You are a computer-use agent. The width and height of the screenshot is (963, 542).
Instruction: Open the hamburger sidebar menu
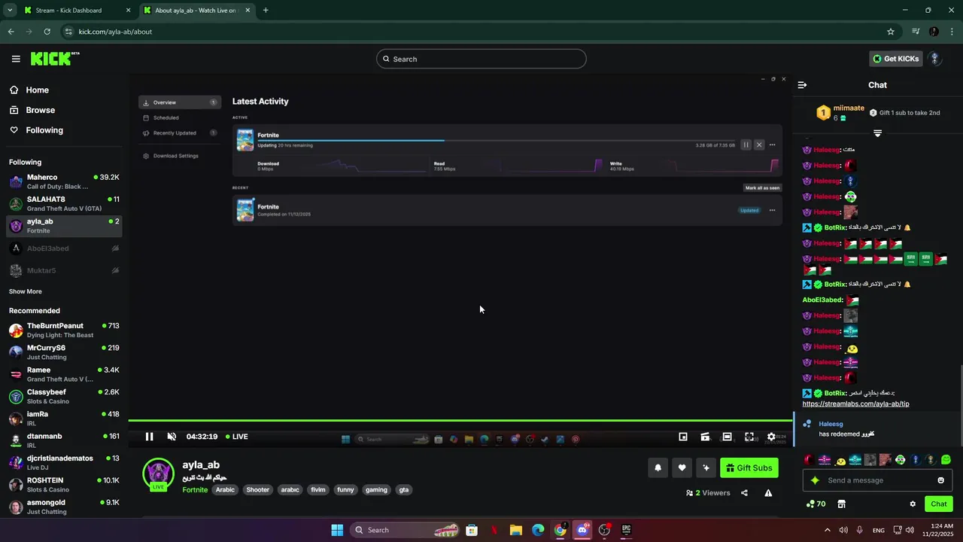tap(16, 59)
